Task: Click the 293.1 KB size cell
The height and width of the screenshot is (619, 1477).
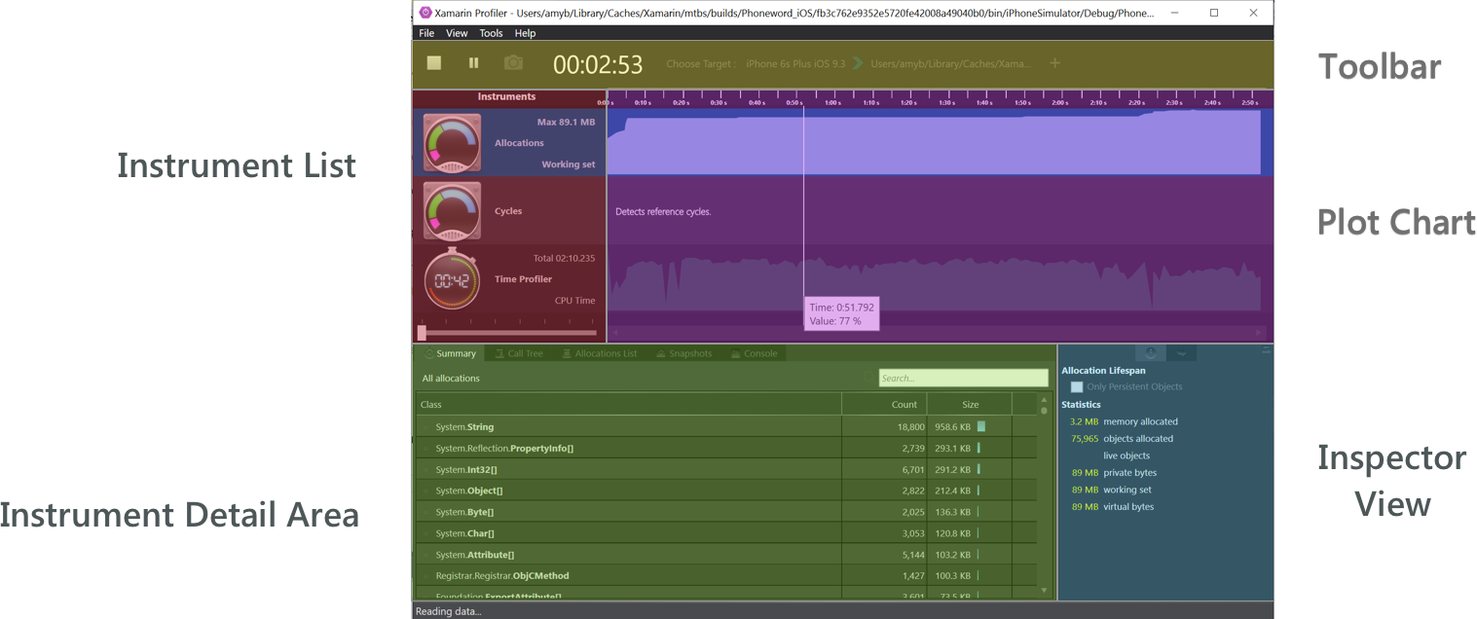Action: (x=952, y=449)
